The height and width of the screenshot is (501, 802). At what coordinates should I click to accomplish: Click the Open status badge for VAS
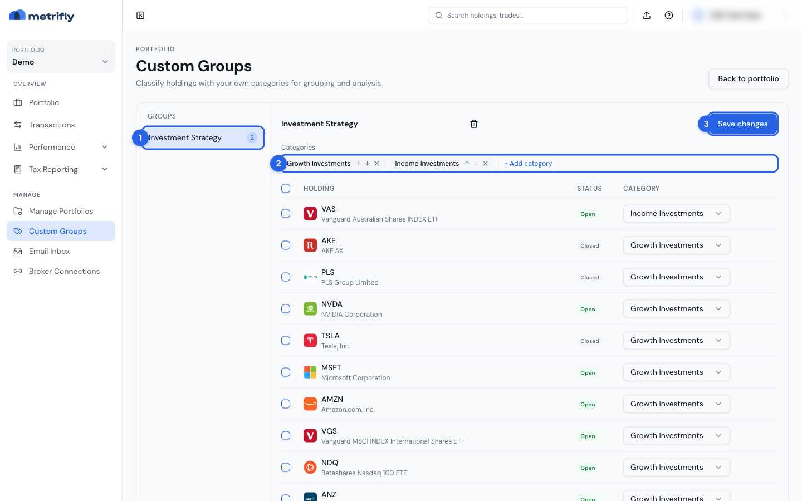coord(588,214)
